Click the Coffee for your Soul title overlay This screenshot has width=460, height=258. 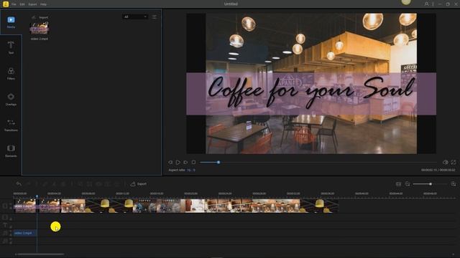coord(311,94)
